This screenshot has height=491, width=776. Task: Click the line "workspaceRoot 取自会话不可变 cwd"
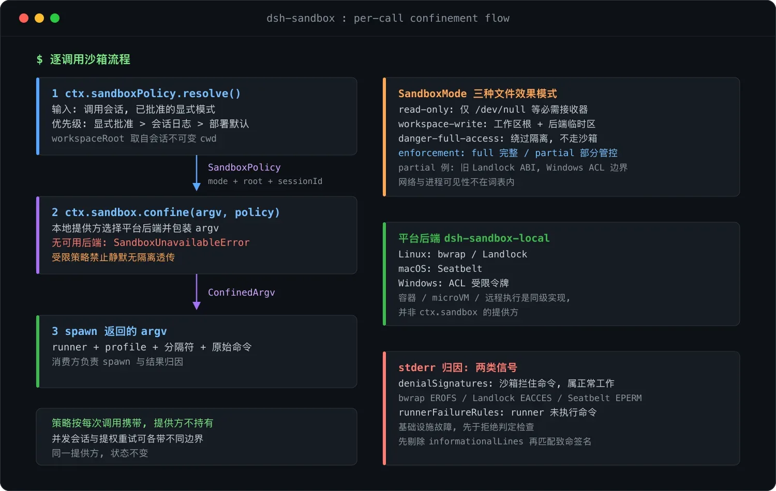click(134, 139)
